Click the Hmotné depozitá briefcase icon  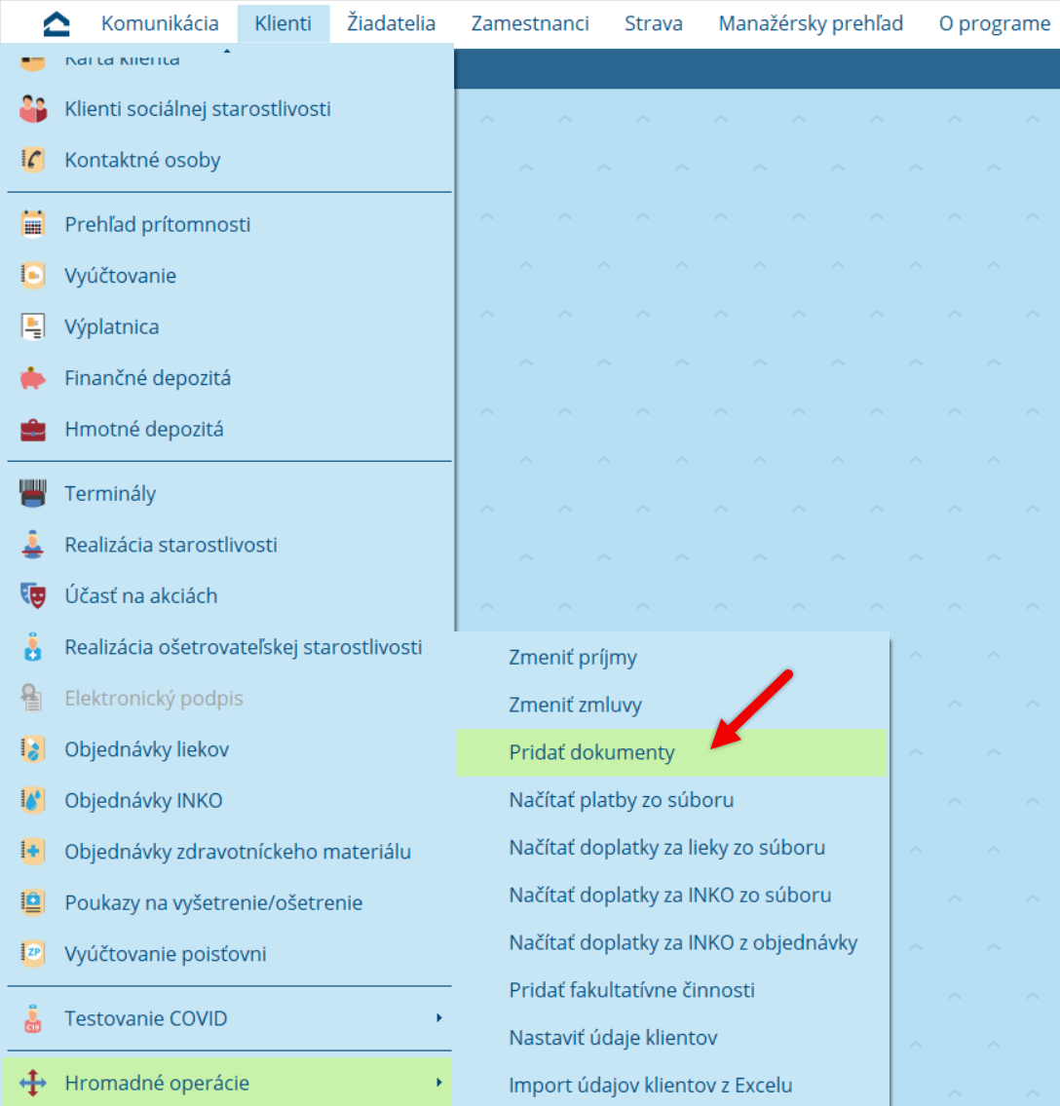[32, 430]
